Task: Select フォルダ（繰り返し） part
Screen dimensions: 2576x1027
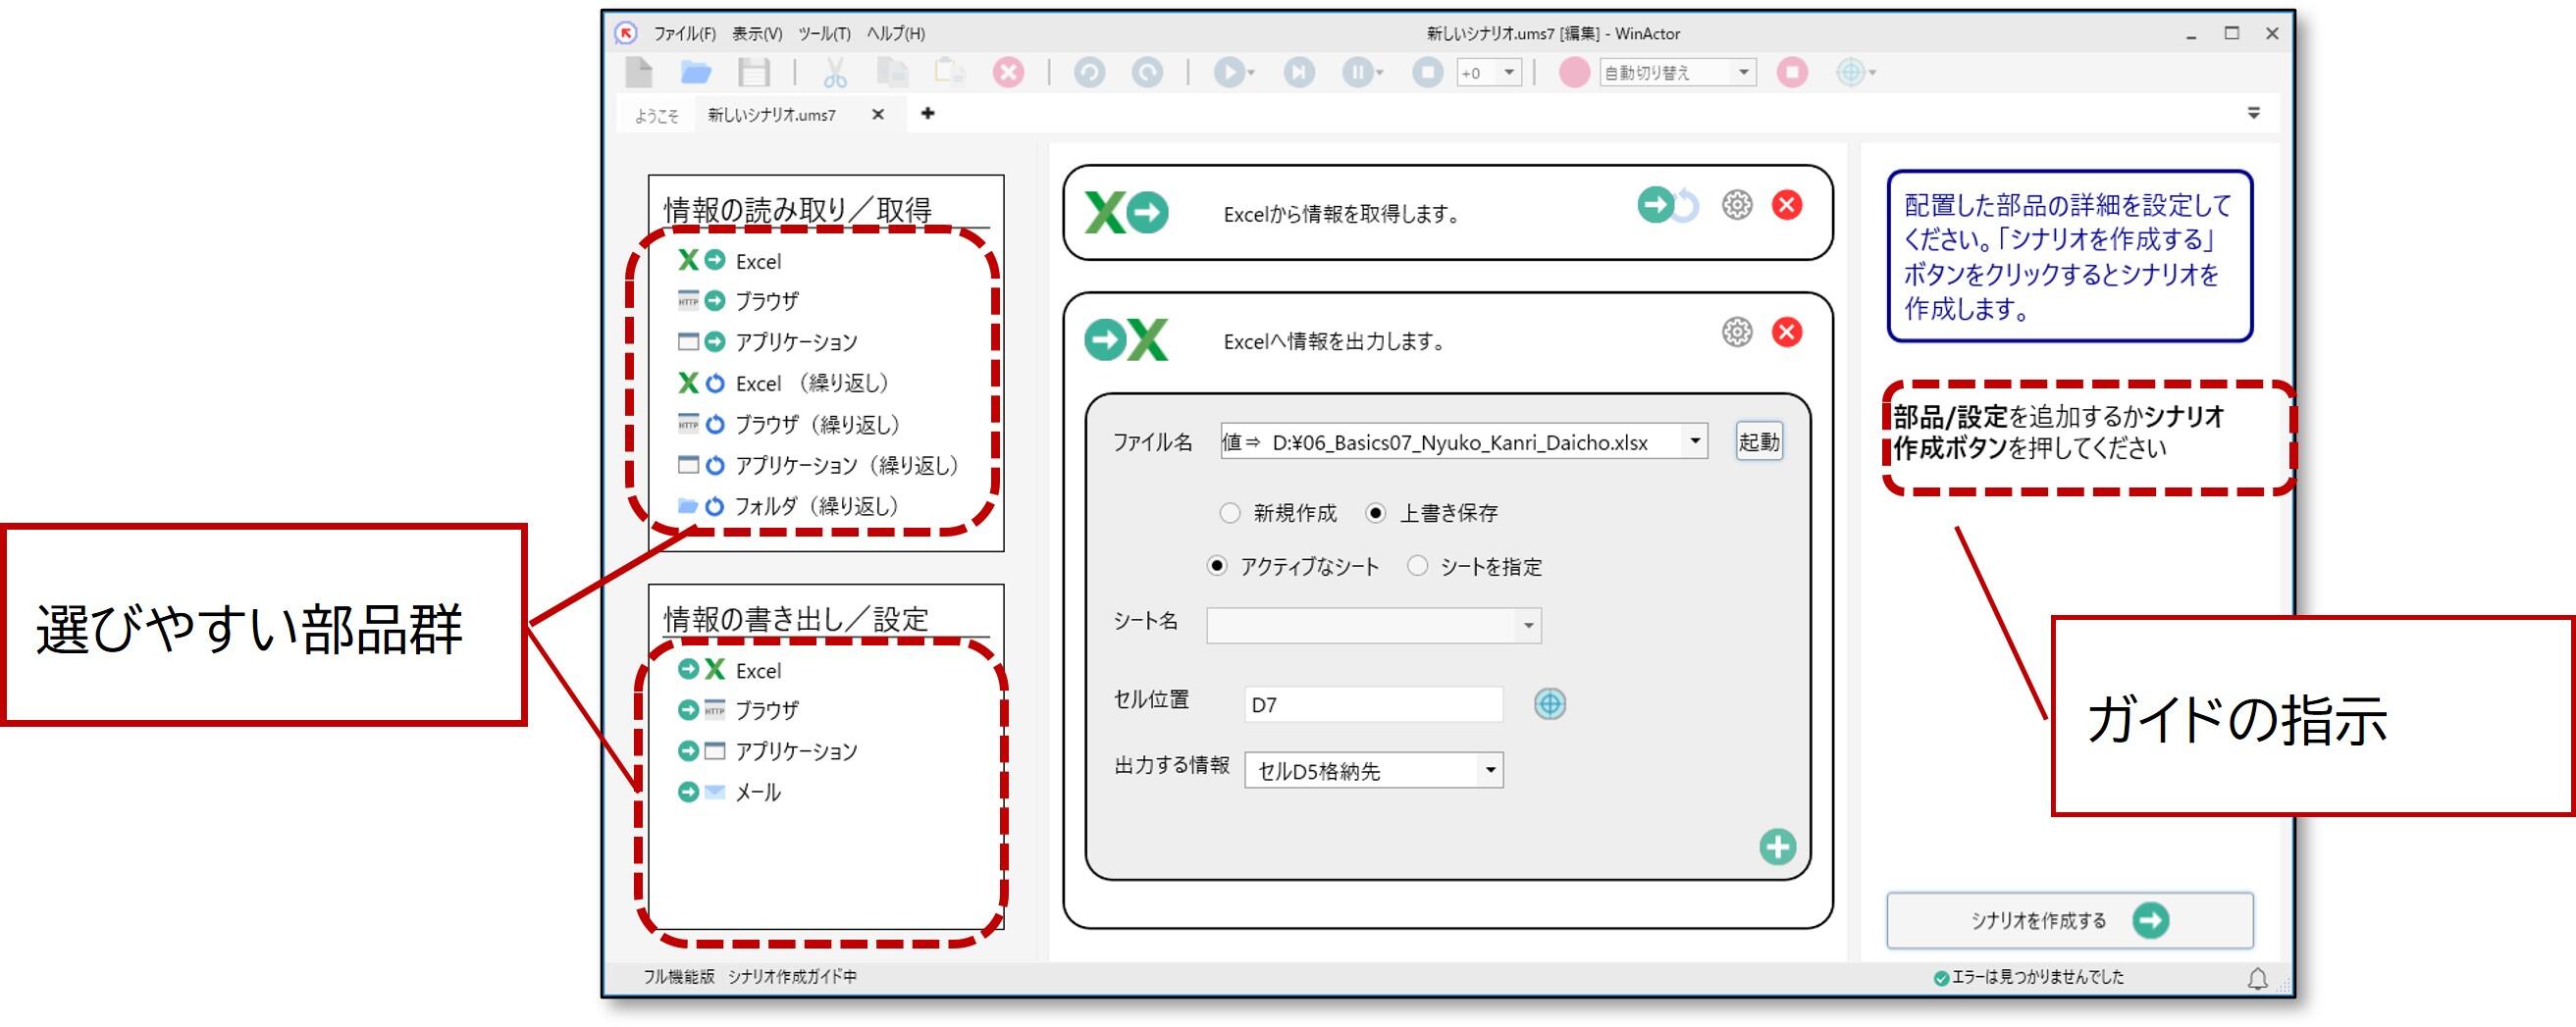Action: (788, 506)
